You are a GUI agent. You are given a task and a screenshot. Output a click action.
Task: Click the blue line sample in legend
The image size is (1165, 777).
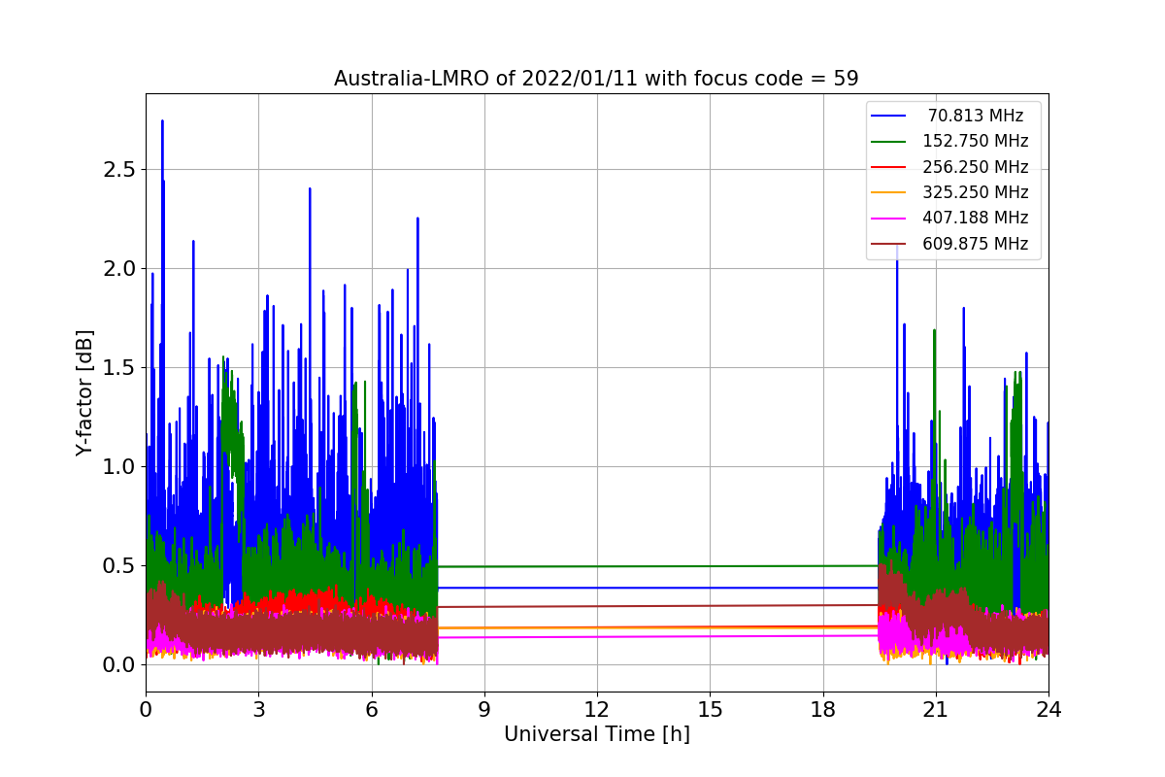[x=888, y=116]
